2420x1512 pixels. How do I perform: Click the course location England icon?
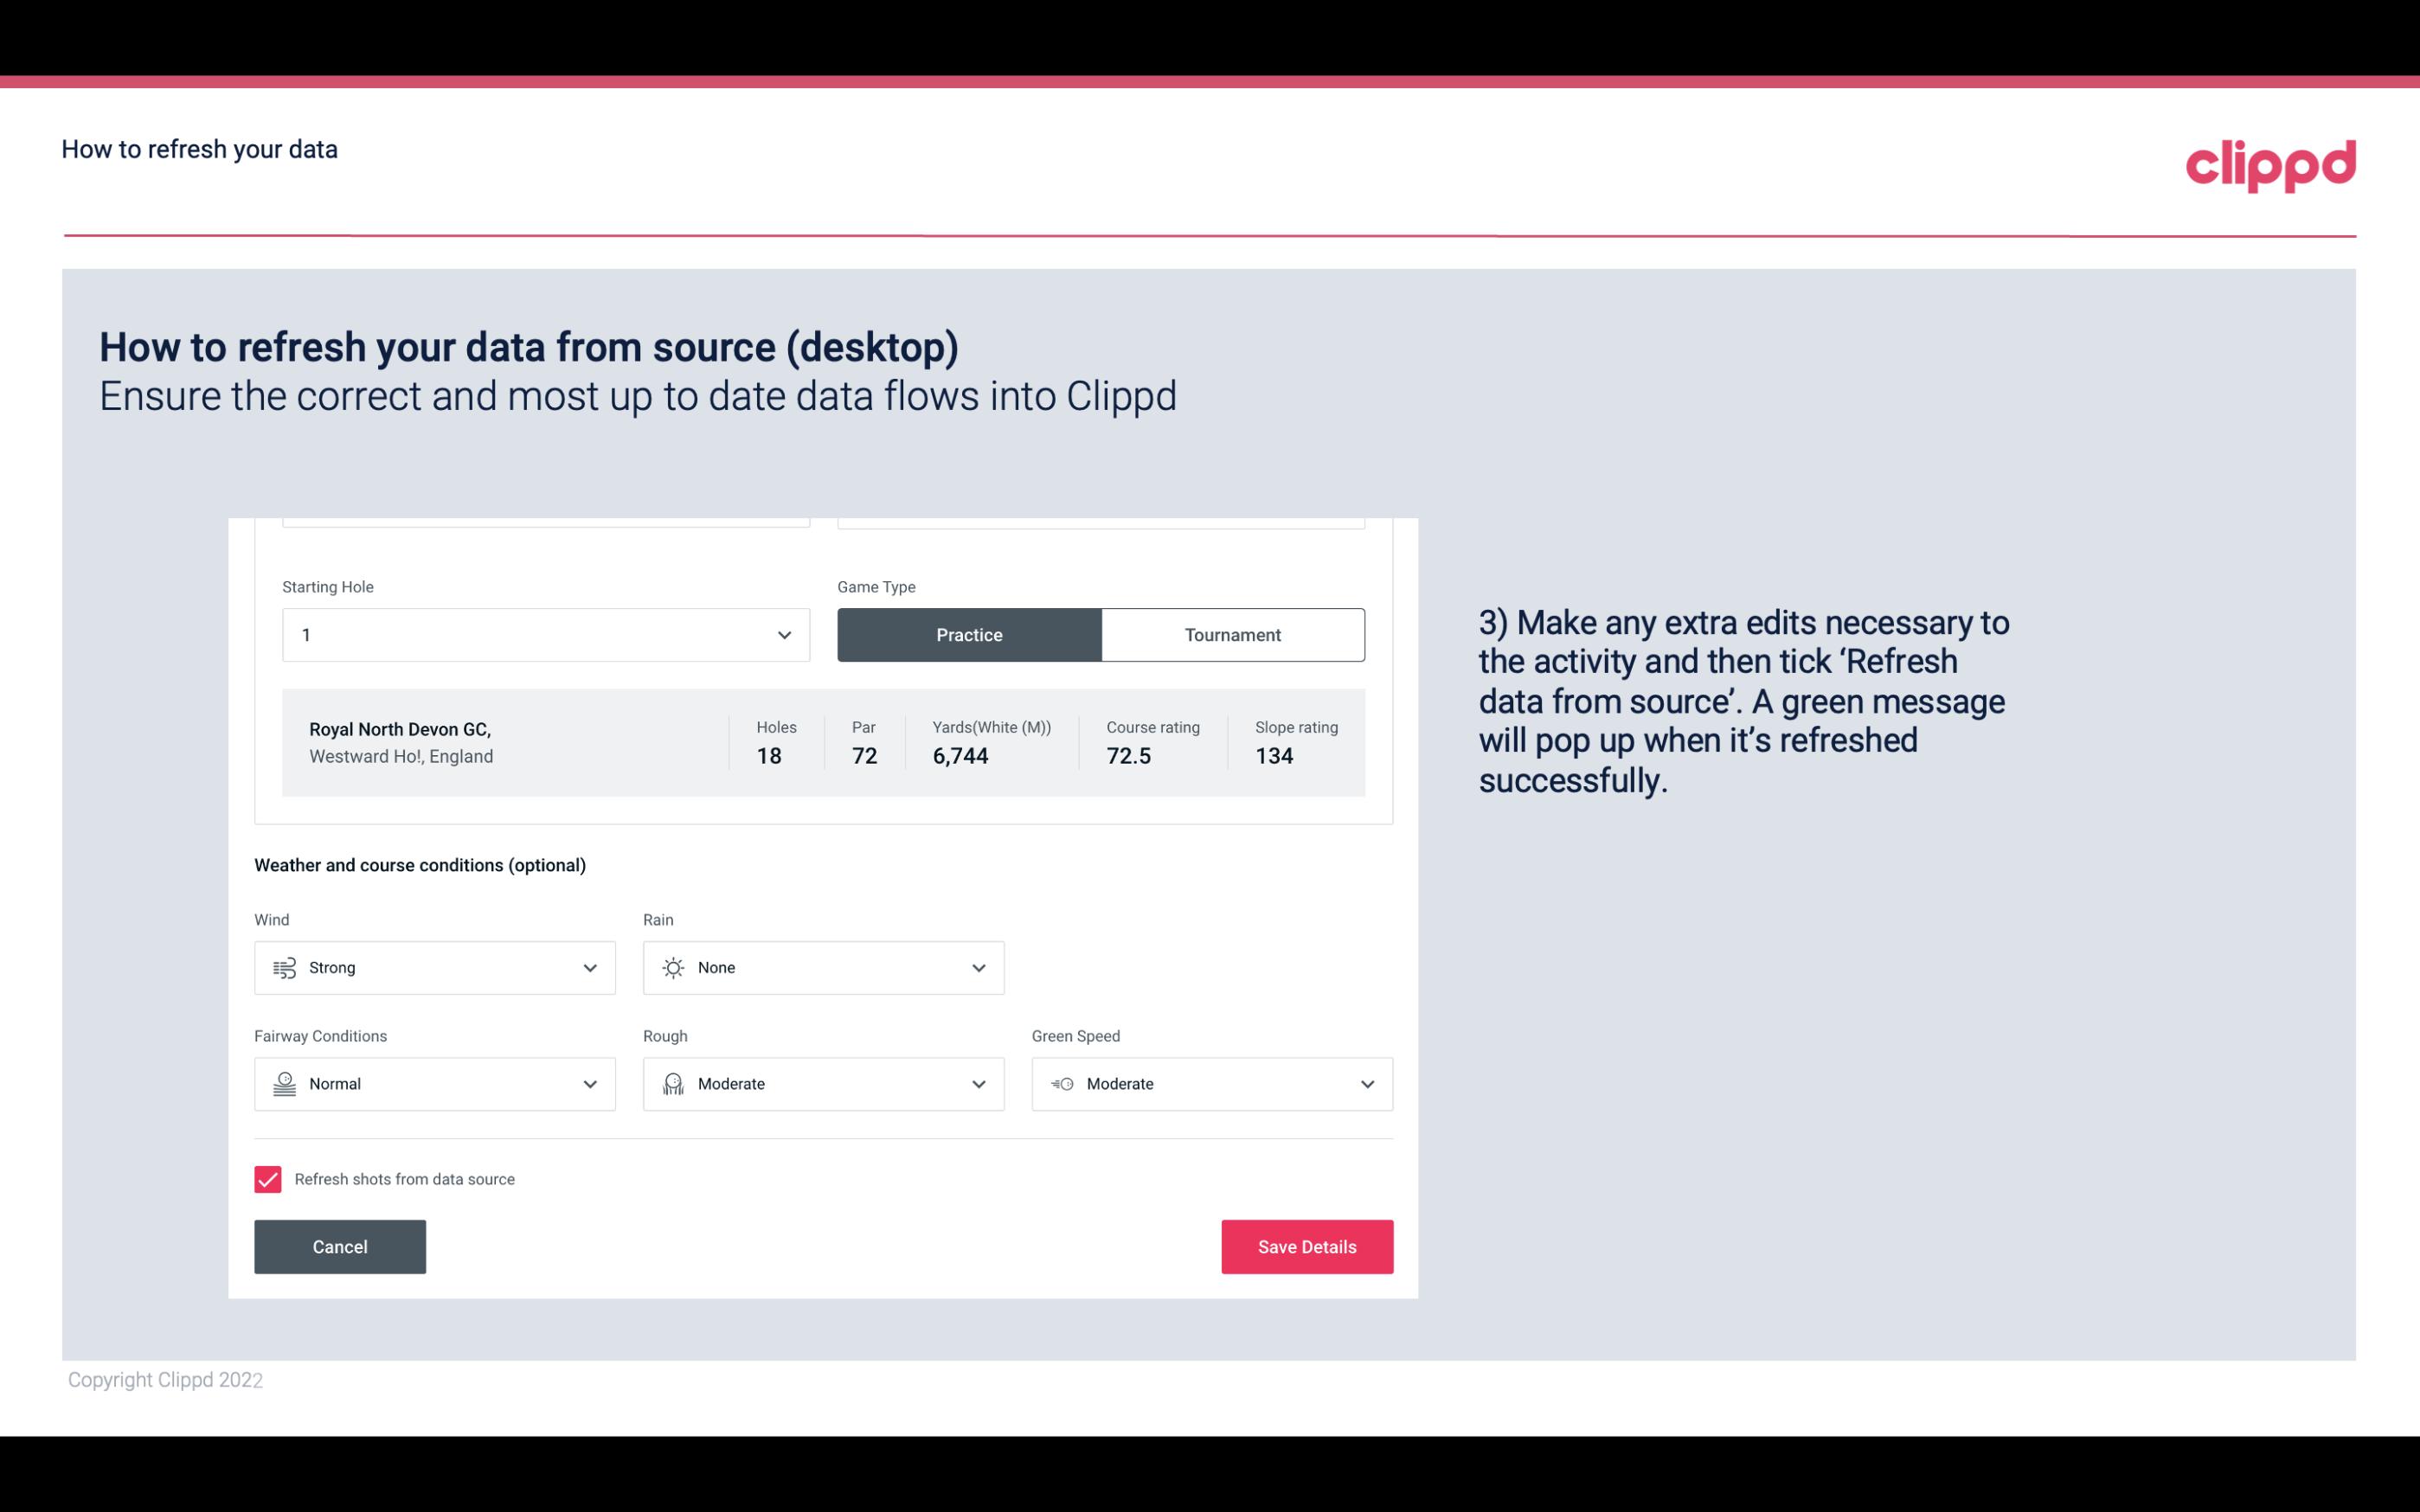pyautogui.click(x=401, y=756)
